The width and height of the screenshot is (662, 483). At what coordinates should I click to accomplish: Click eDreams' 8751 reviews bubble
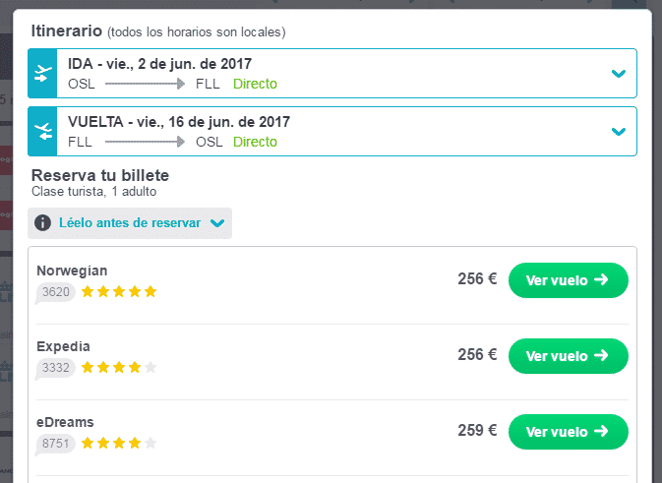pyautogui.click(x=55, y=444)
